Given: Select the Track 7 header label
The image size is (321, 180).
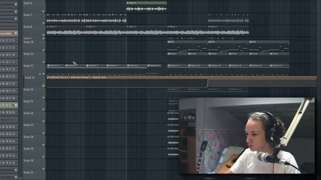Looking at the screenshot, I should coord(28,15).
